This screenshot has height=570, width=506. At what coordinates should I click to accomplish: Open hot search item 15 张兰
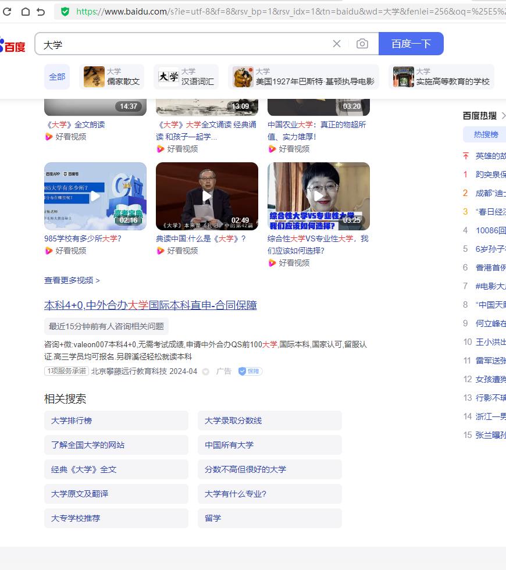pyautogui.click(x=490, y=435)
